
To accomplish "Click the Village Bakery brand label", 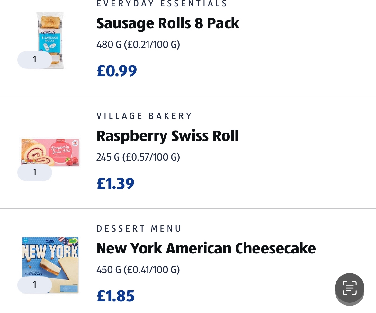I will pos(144,116).
